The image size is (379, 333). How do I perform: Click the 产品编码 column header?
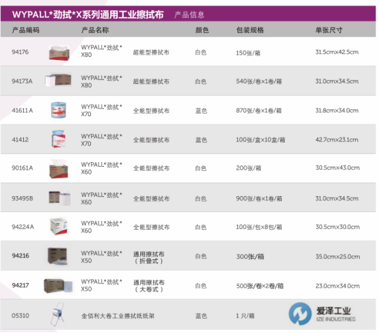(25, 30)
